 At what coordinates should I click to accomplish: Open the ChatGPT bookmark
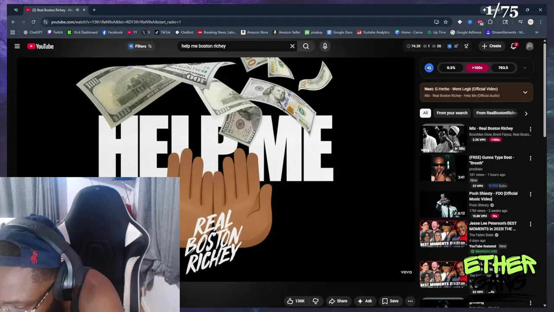(x=33, y=32)
